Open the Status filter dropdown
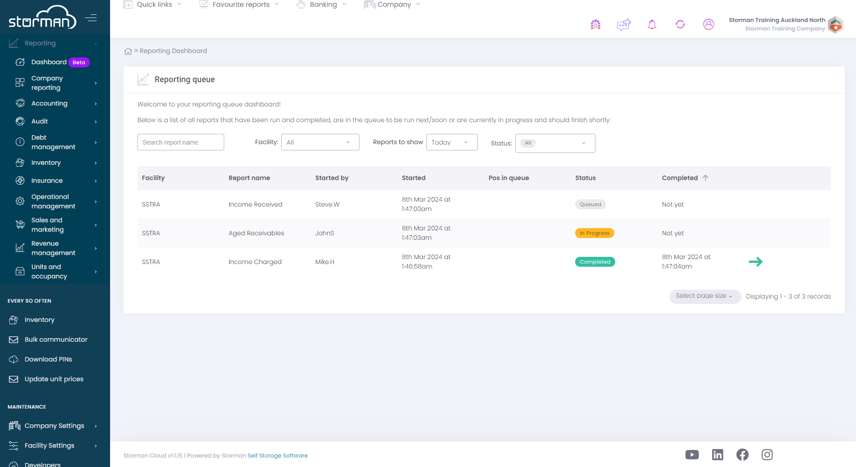This screenshot has width=856, height=467. pos(555,143)
